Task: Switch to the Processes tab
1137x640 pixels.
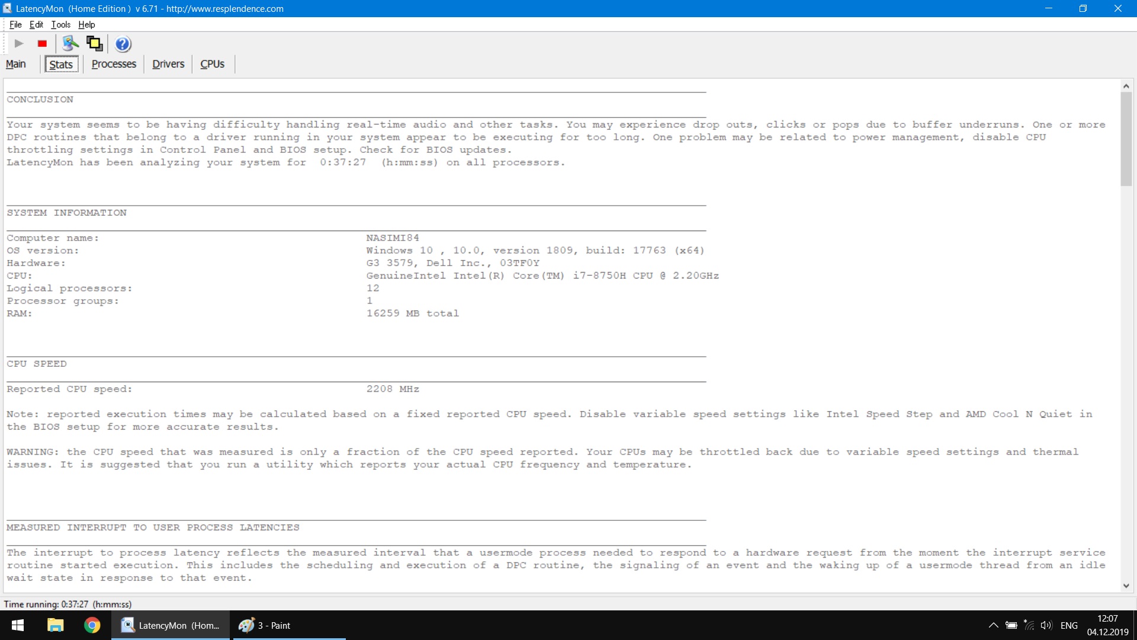Action: (x=114, y=64)
